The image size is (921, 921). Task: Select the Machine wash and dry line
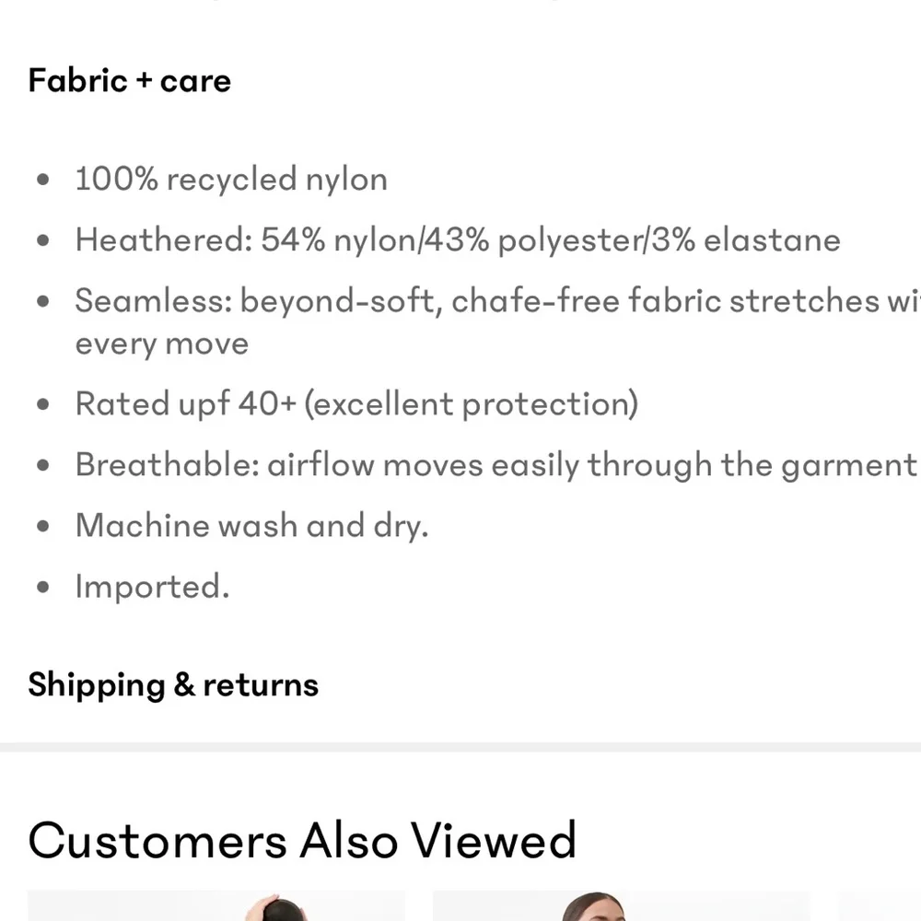[251, 525]
